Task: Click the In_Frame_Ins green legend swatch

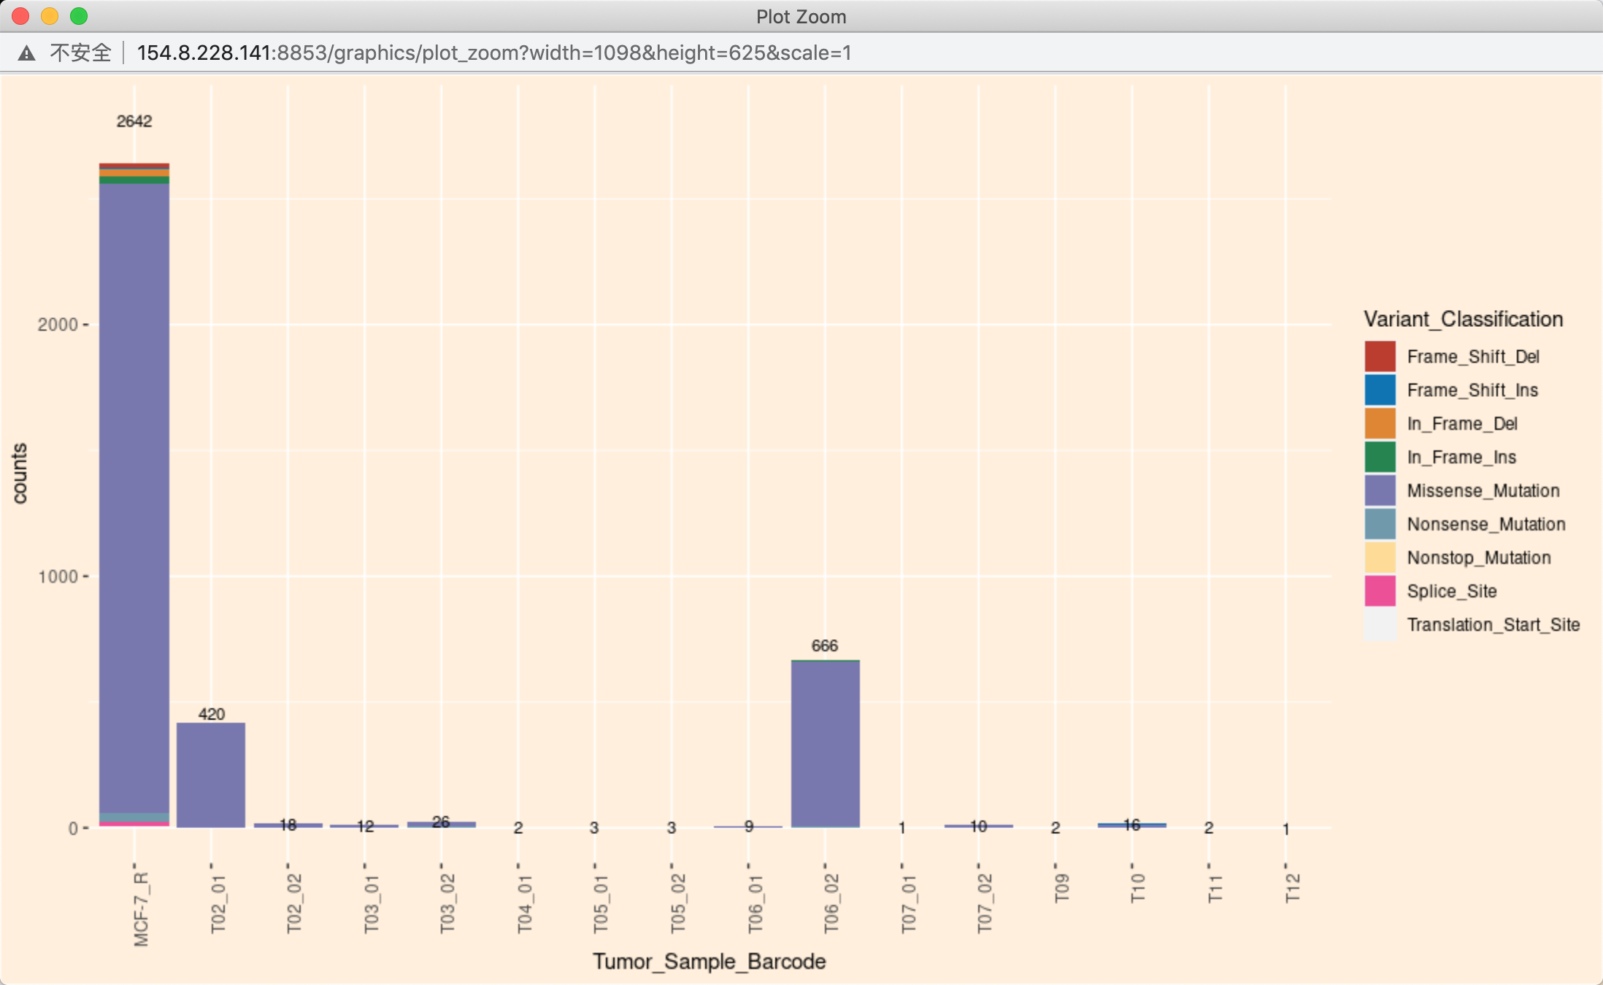Action: pos(1380,457)
